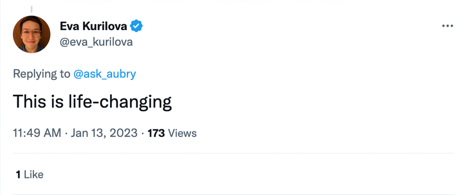The height and width of the screenshot is (195, 467).
Task: Open the three-dot more options menu
Action: [447, 26]
